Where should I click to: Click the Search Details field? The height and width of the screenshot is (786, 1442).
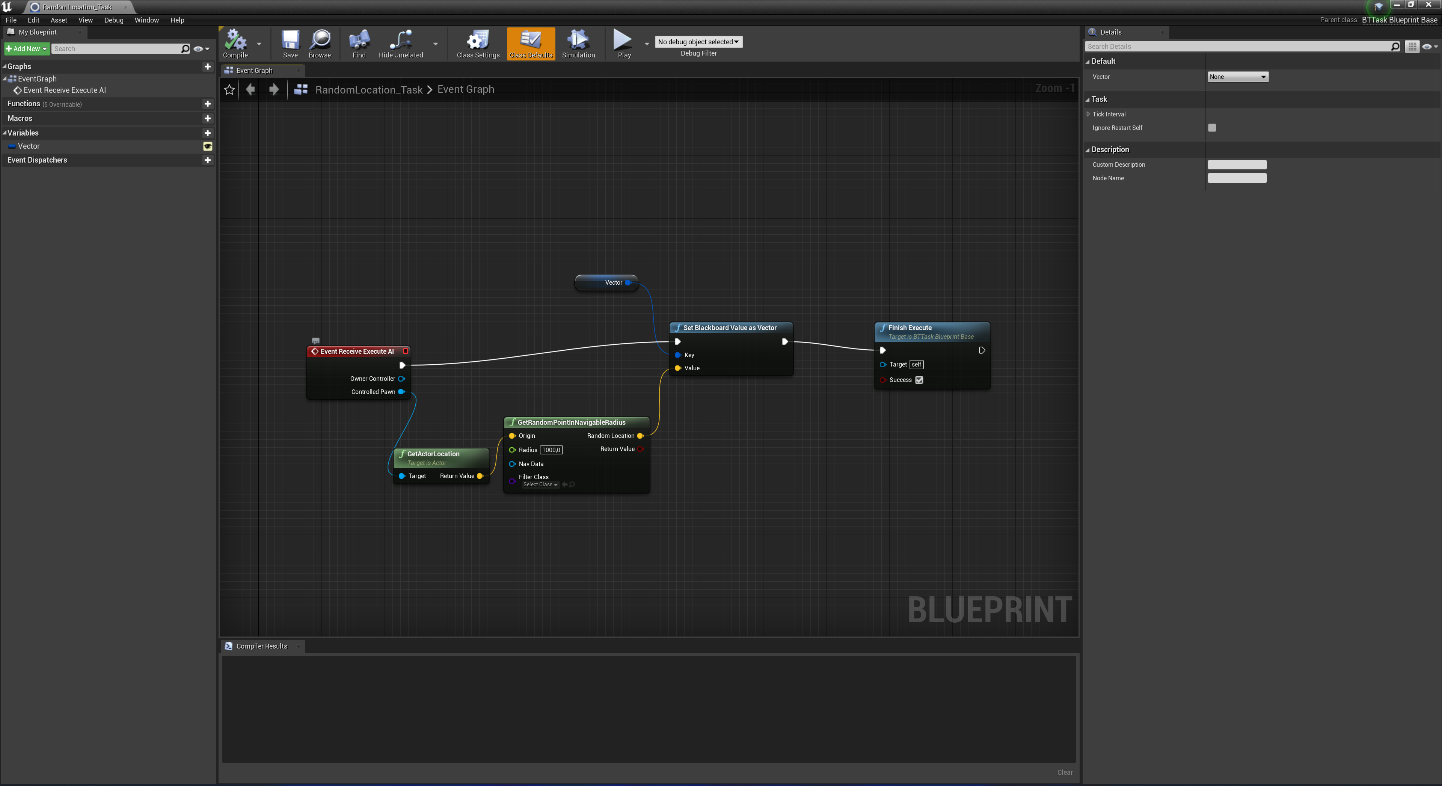point(1237,47)
